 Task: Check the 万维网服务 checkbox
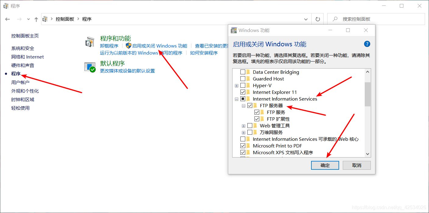[x=250, y=132]
